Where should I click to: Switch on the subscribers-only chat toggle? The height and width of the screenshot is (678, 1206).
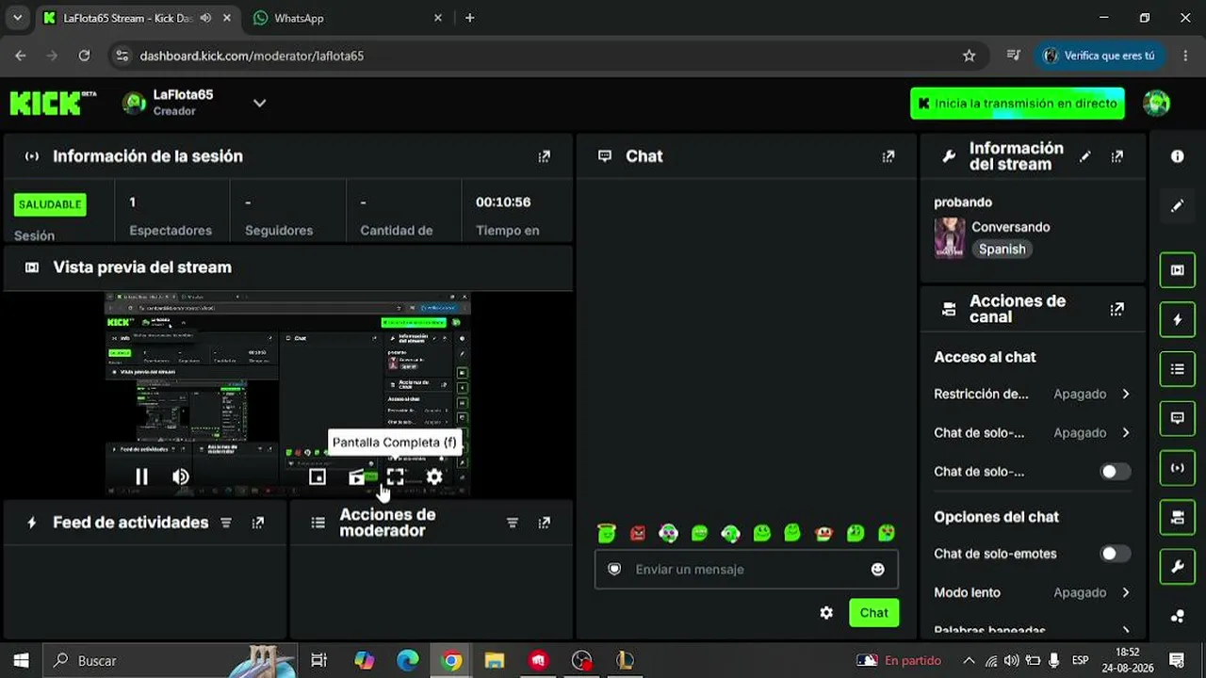(x=1116, y=472)
